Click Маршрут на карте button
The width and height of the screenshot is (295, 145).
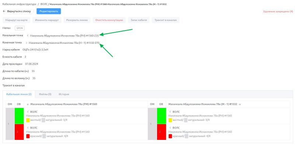tap(16, 20)
